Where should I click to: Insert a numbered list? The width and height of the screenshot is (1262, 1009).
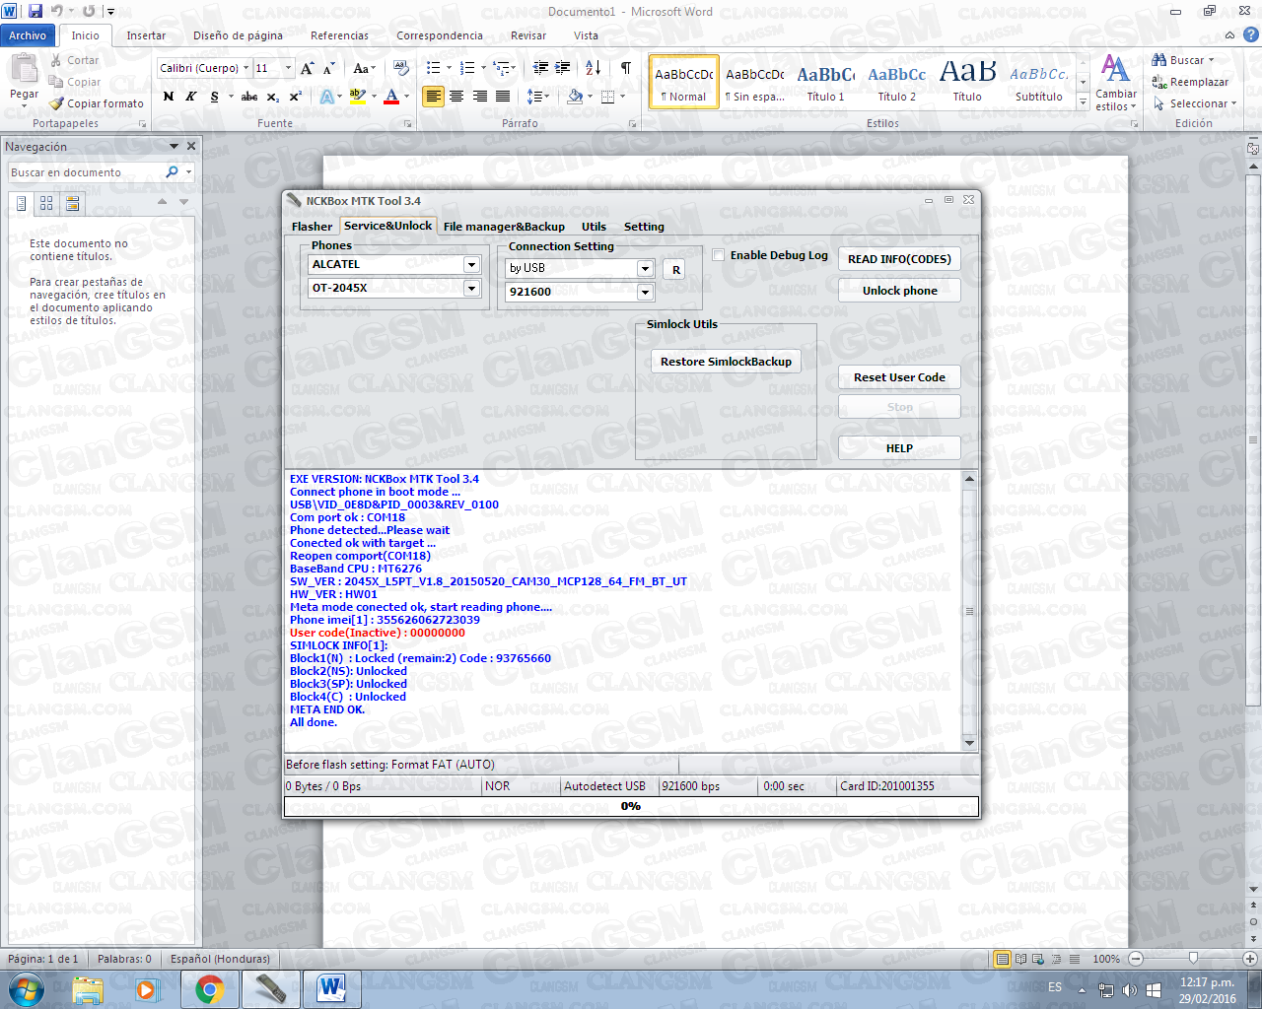(466, 68)
